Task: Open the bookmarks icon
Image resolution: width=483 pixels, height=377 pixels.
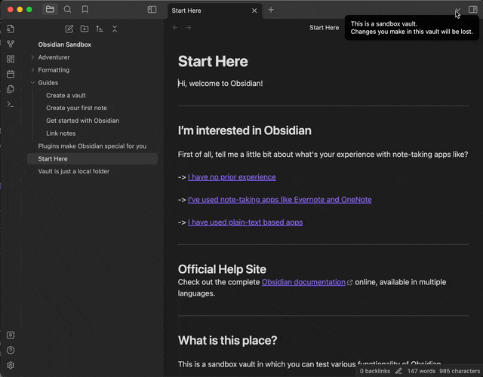Action: coord(85,10)
